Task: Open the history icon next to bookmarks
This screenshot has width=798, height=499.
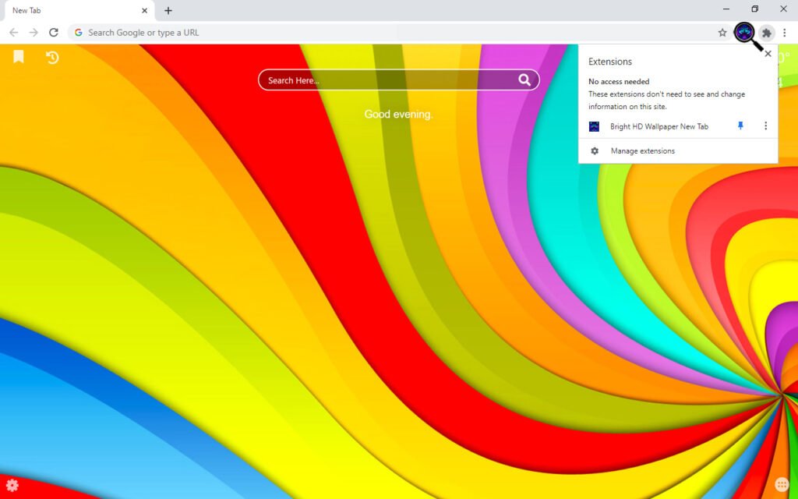Action: pyautogui.click(x=52, y=58)
